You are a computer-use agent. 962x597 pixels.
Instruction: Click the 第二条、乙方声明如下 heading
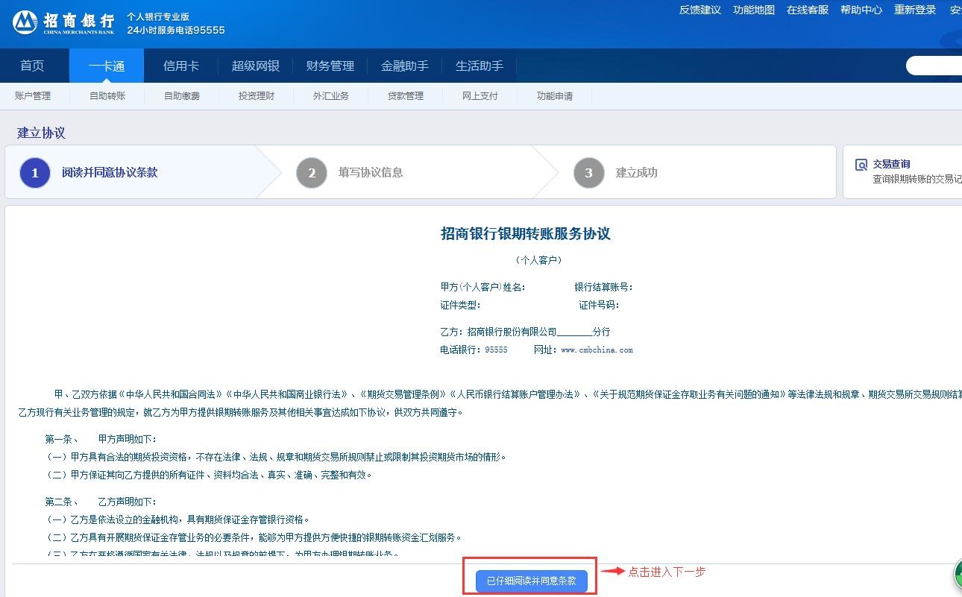(x=101, y=502)
